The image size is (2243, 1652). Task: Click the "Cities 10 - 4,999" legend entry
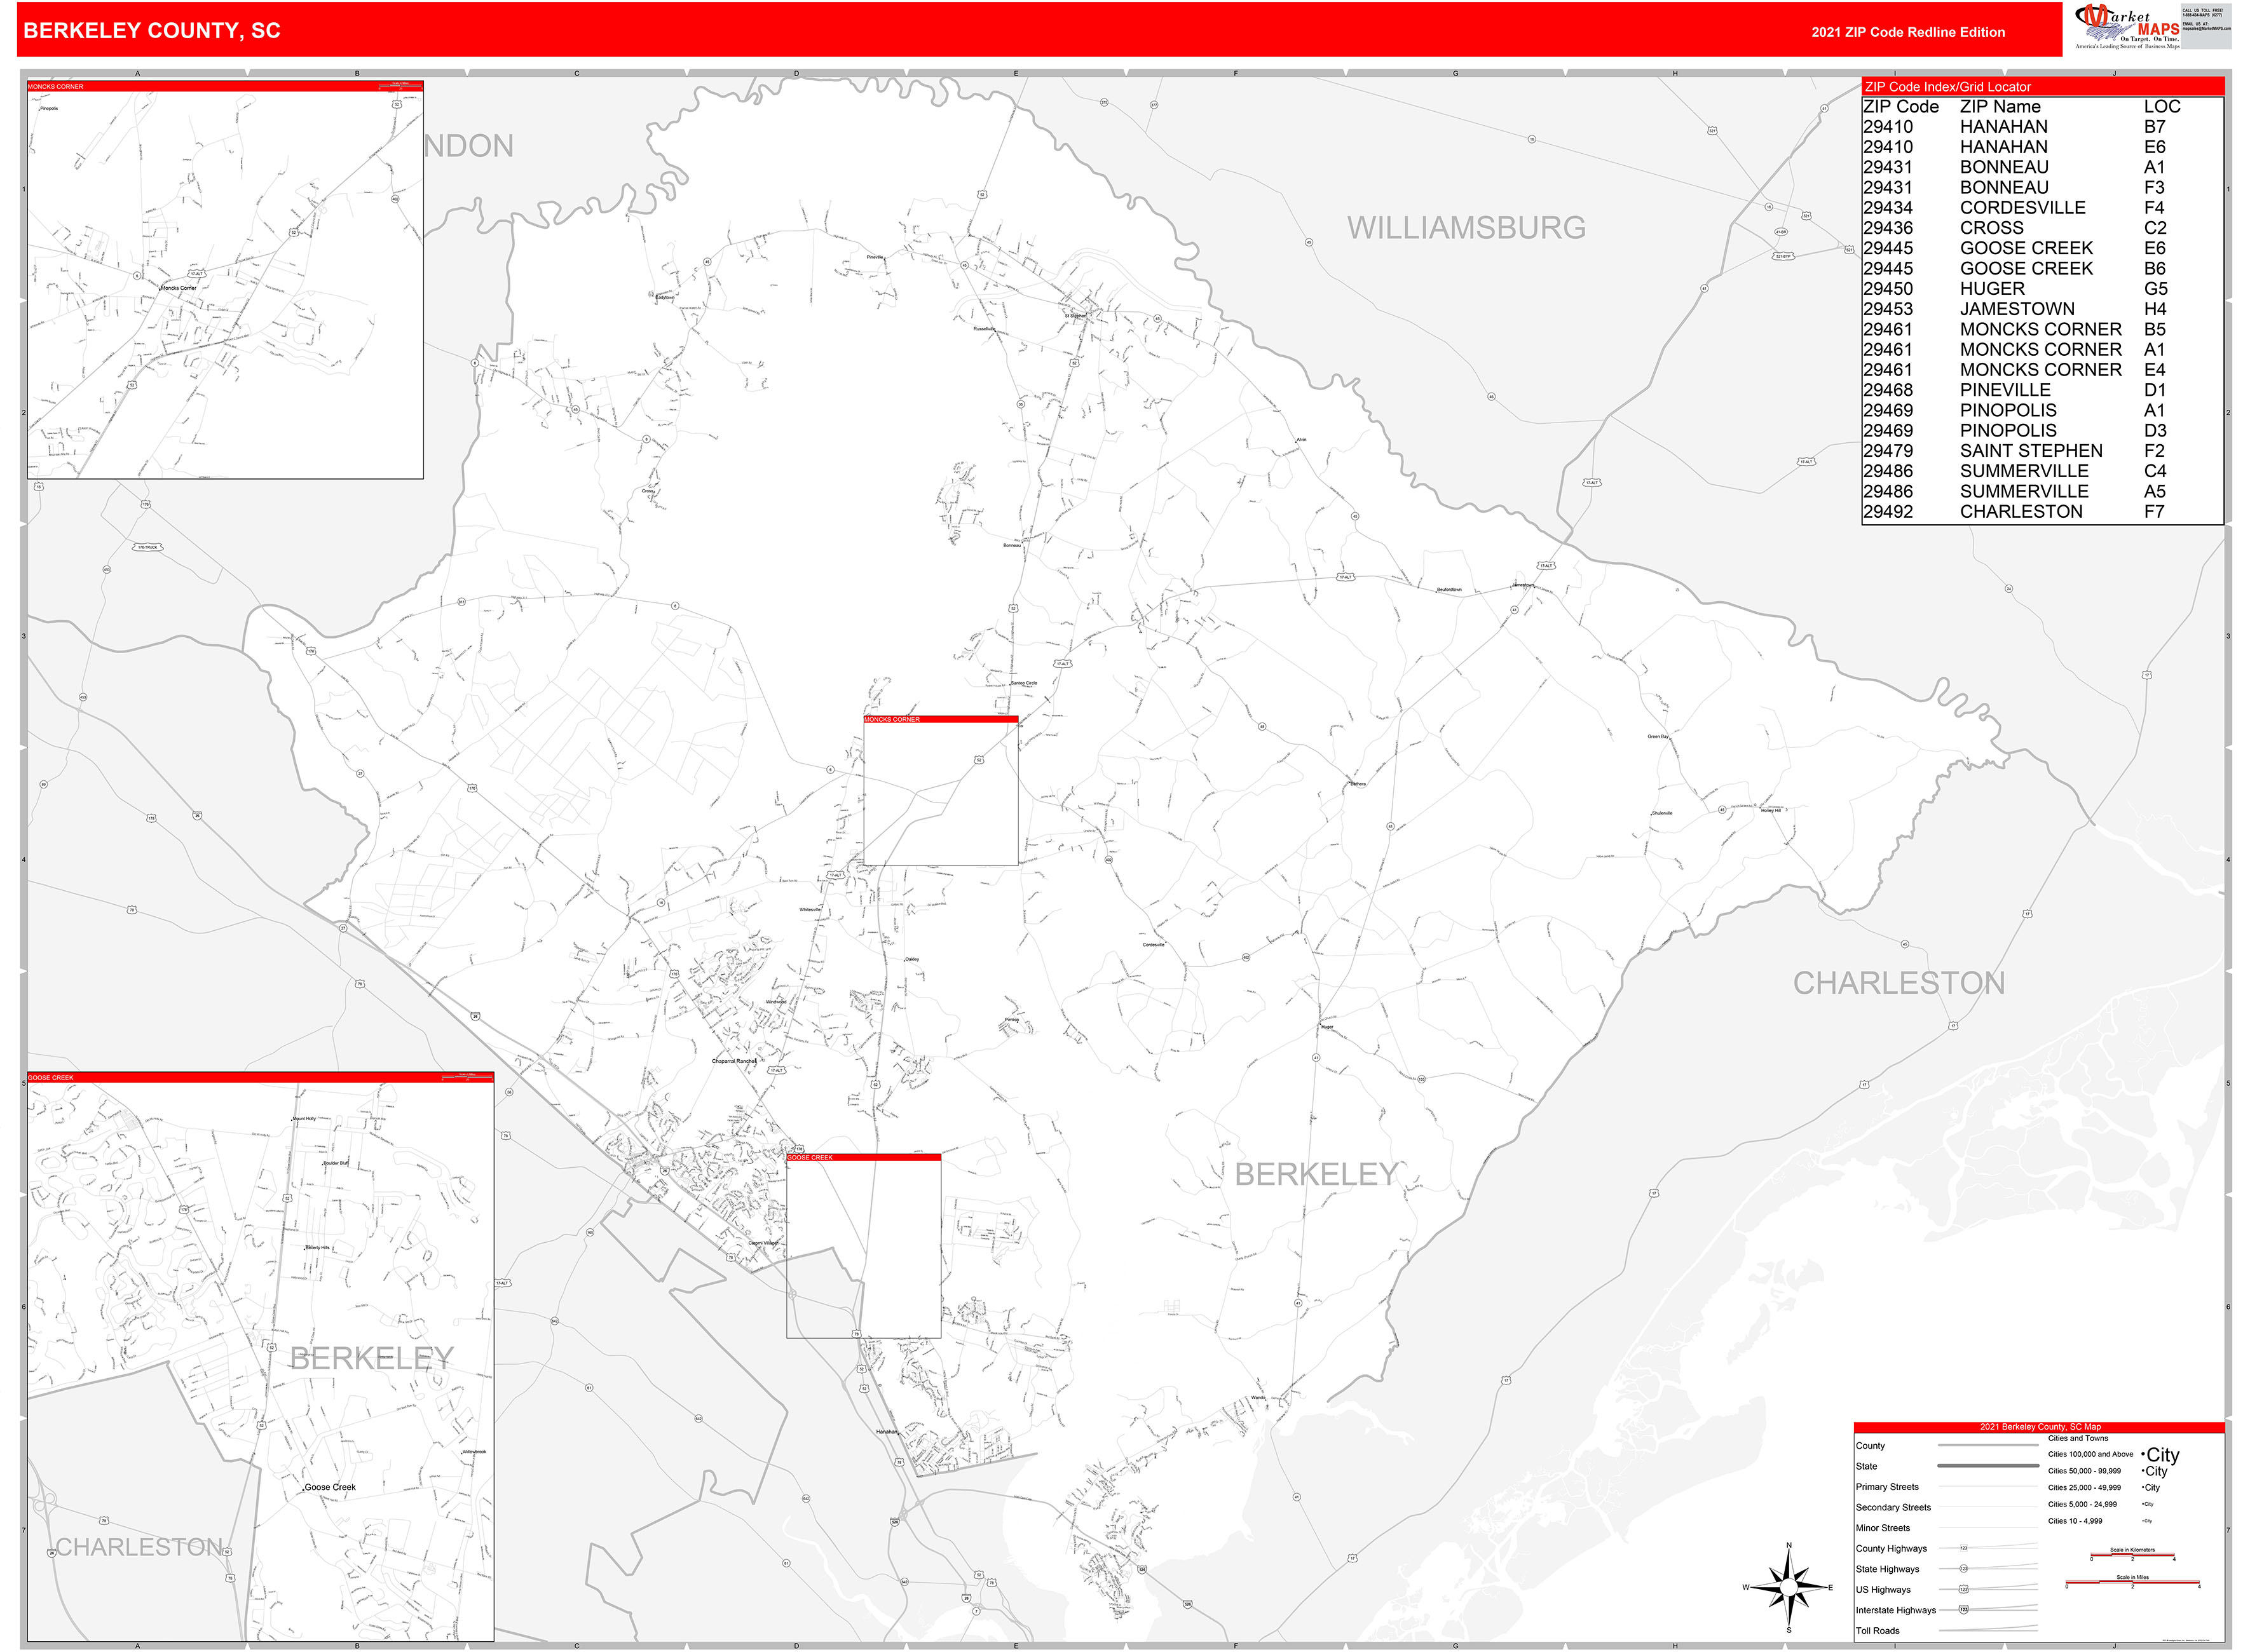click(x=2100, y=1521)
